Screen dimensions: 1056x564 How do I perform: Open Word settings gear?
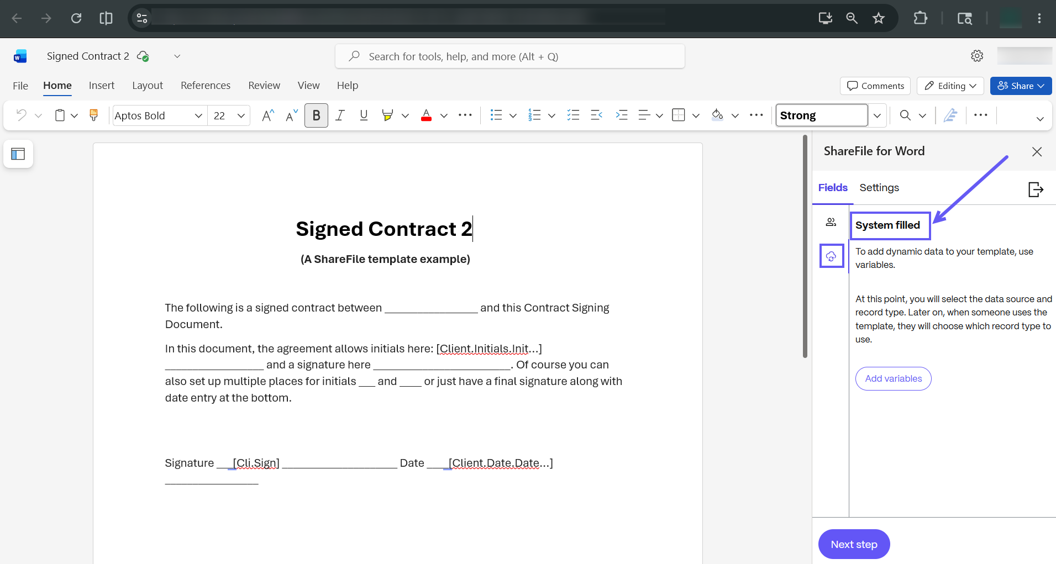point(977,56)
